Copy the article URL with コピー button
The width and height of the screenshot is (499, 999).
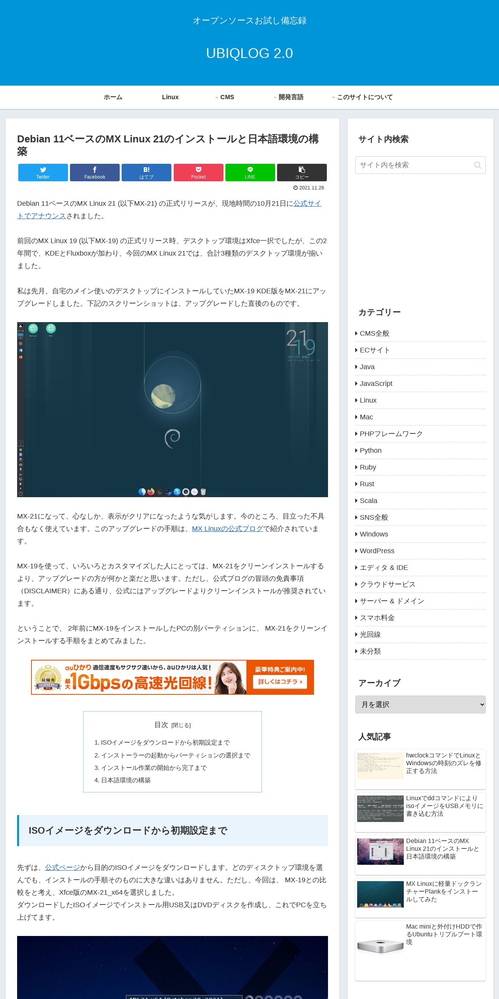coord(302,172)
